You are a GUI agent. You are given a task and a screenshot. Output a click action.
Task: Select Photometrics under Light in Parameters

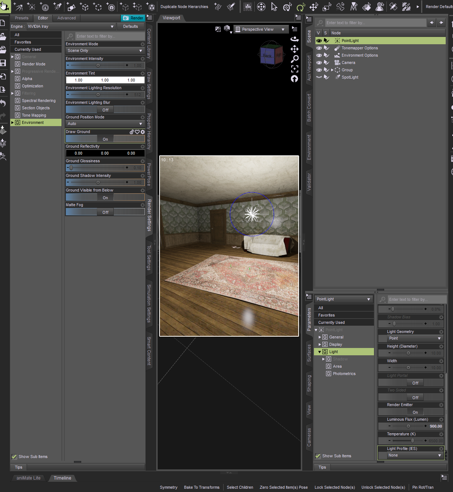coord(344,374)
